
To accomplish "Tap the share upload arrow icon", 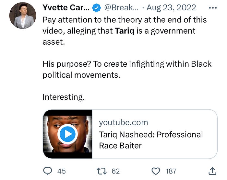I will point(212,171).
